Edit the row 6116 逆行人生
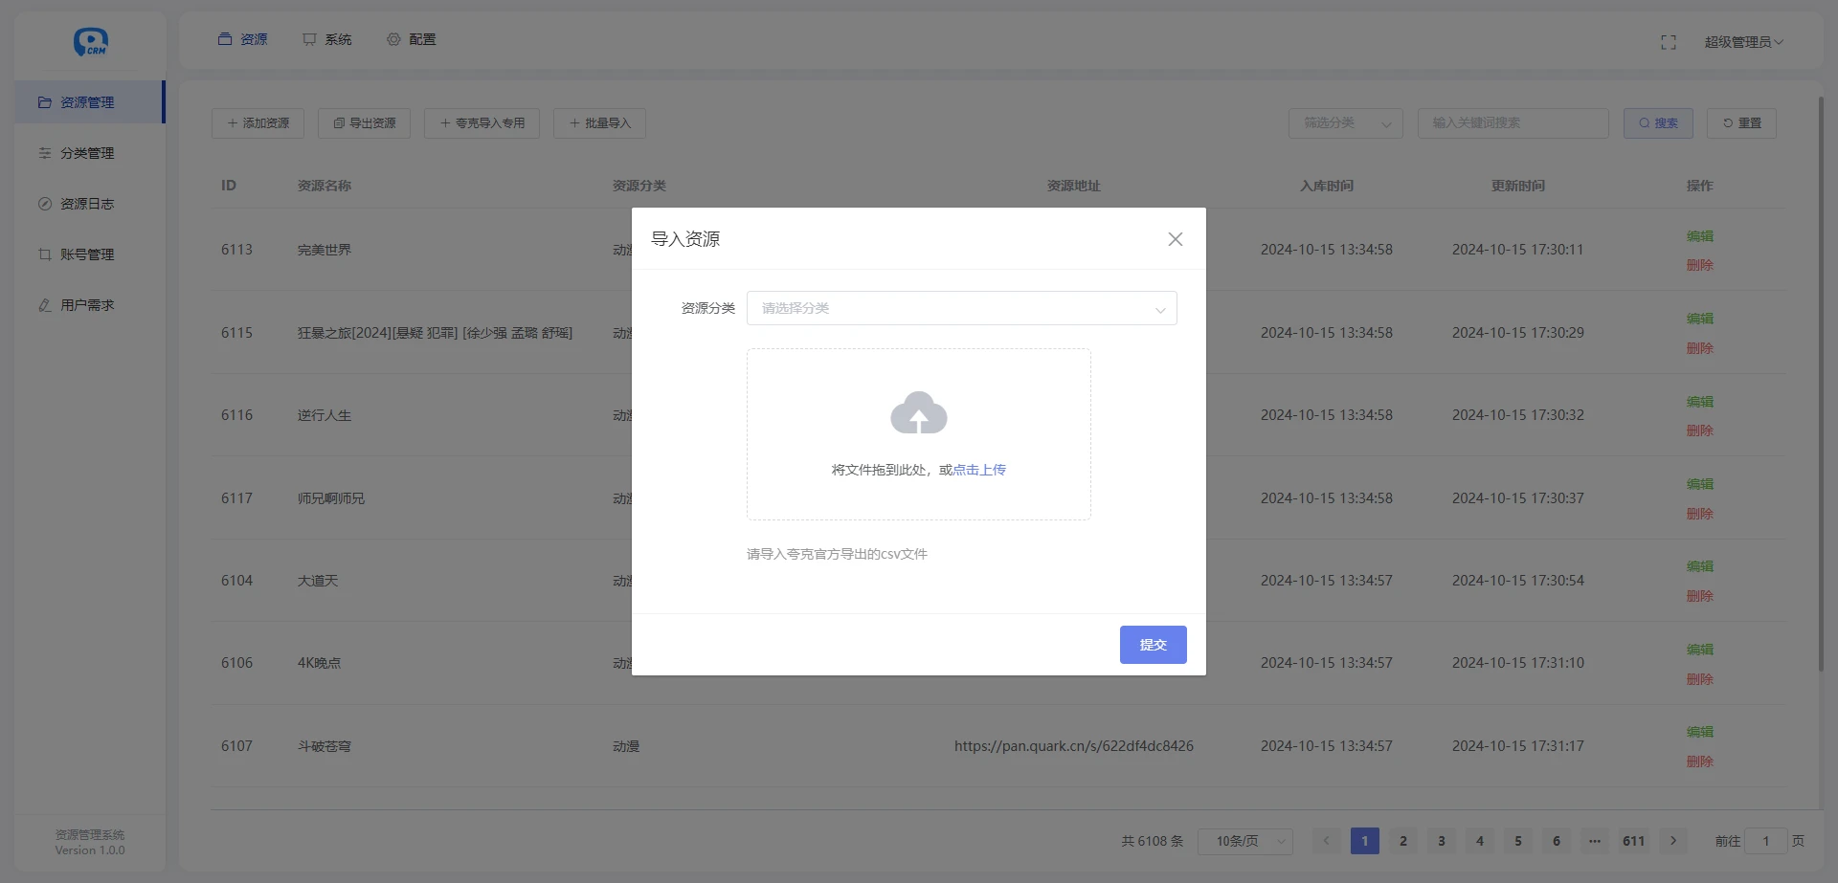This screenshot has width=1838, height=883. pyautogui.click(x=1700, y=402)
